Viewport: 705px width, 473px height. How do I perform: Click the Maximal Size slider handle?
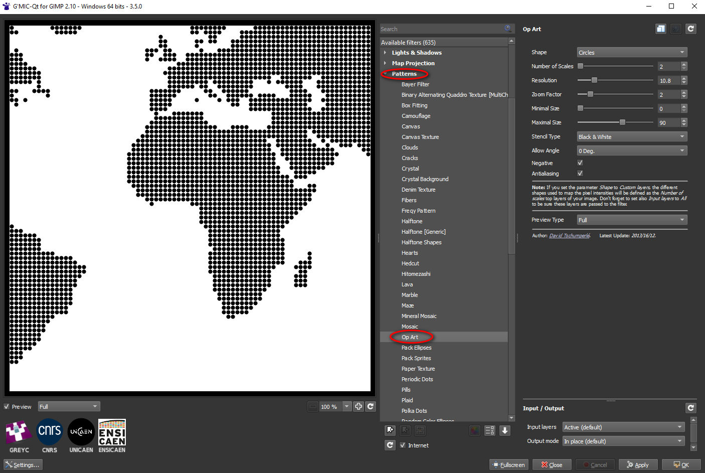point(622,122)
